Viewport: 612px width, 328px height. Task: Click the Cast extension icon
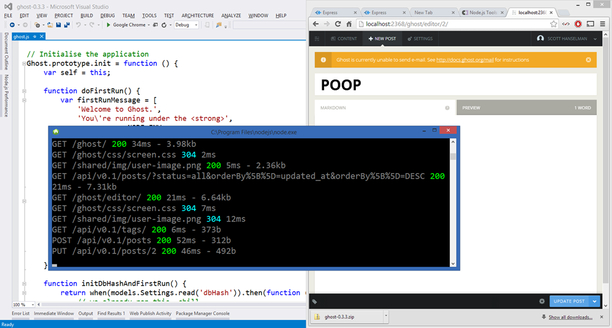[x=591, y=24]
